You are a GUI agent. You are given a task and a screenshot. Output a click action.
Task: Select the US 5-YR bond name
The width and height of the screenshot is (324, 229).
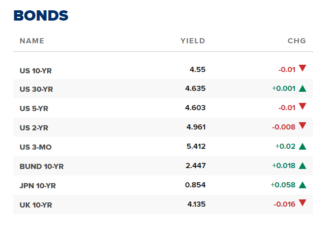[34, 108]
